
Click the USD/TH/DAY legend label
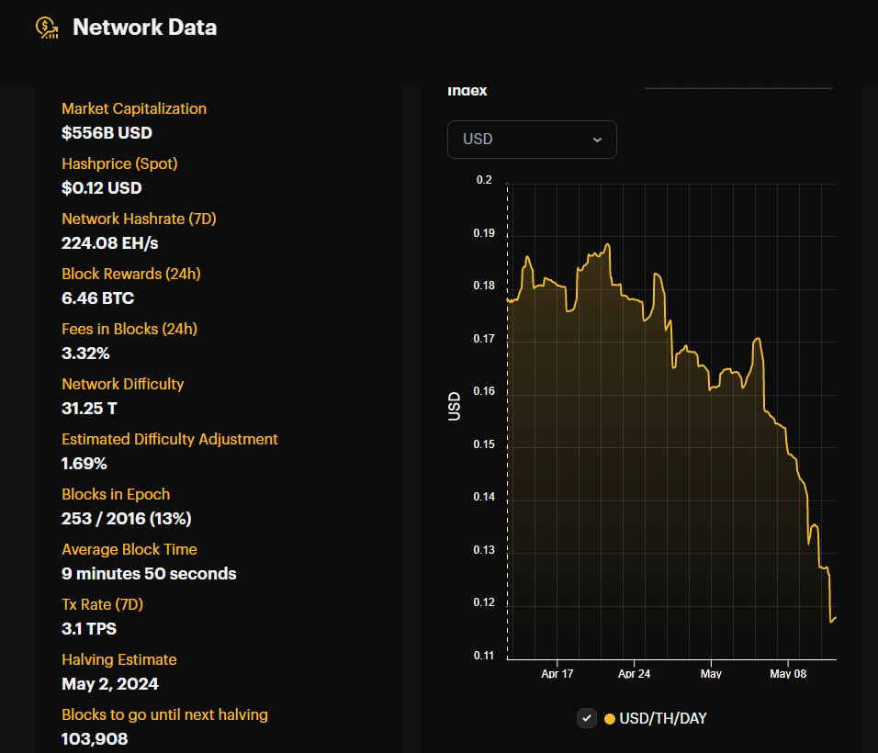pyautogui.click(x=663, y=718)
